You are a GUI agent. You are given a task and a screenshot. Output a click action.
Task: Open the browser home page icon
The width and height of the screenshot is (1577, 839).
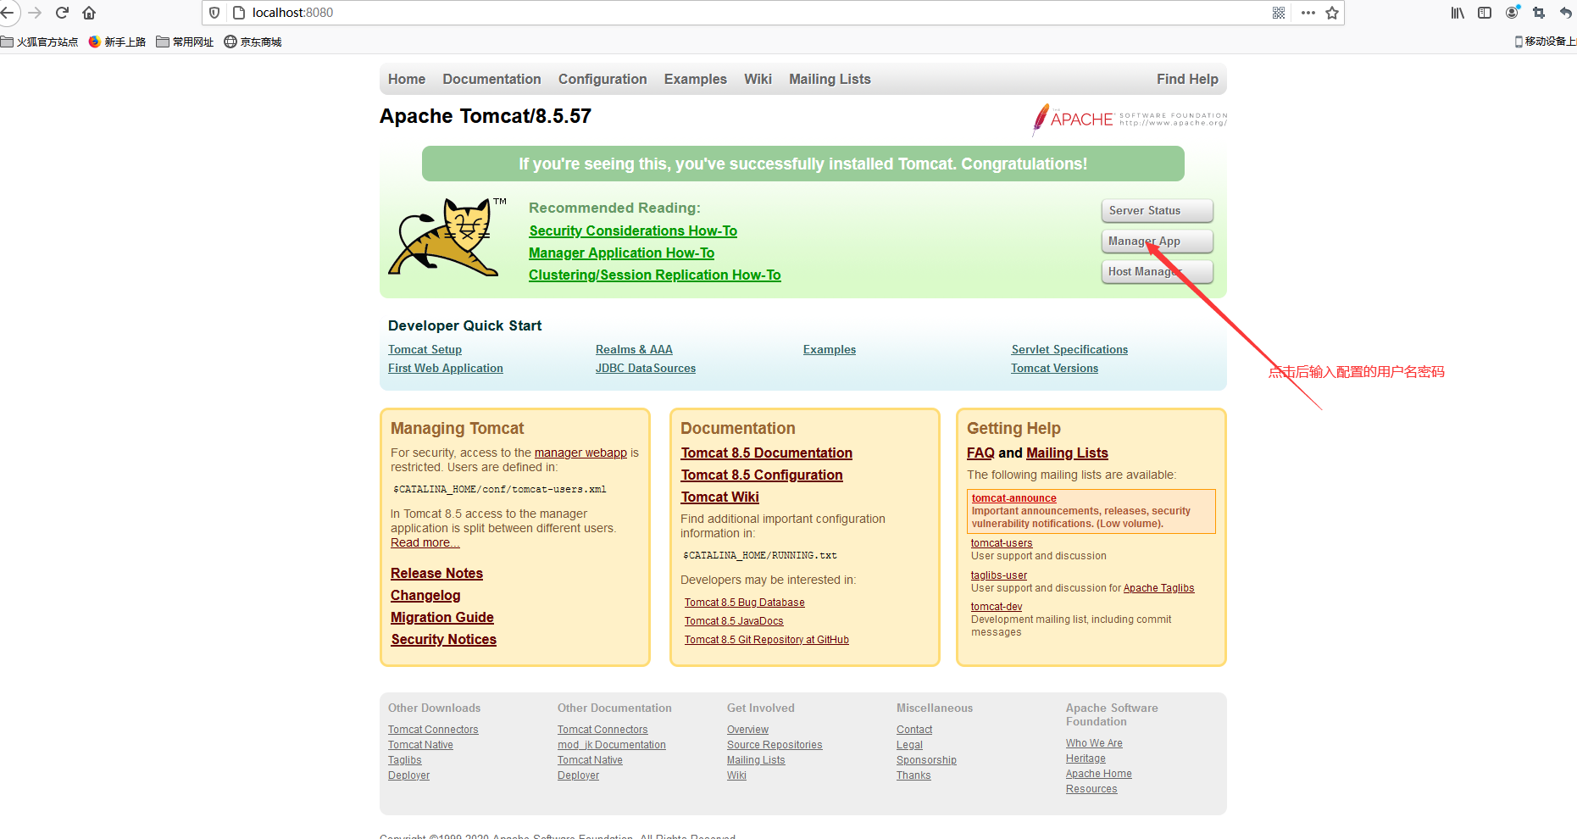[x=89, y=13]
